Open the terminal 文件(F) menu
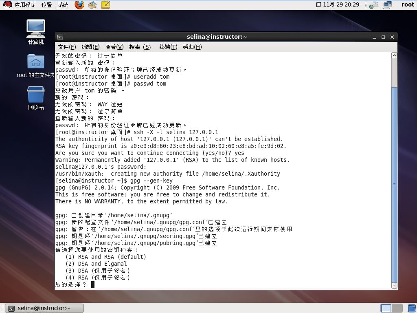The image size is (417, 313). tap(67, 47)
